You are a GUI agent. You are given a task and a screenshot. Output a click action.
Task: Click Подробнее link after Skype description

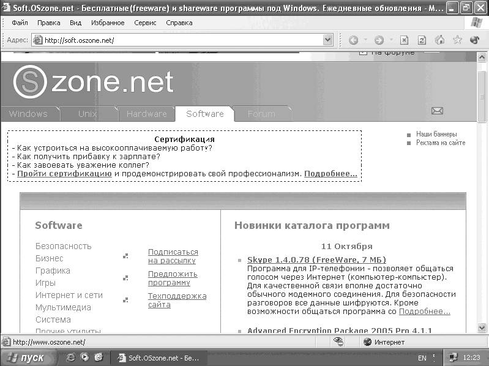click(x=425, y=311)
